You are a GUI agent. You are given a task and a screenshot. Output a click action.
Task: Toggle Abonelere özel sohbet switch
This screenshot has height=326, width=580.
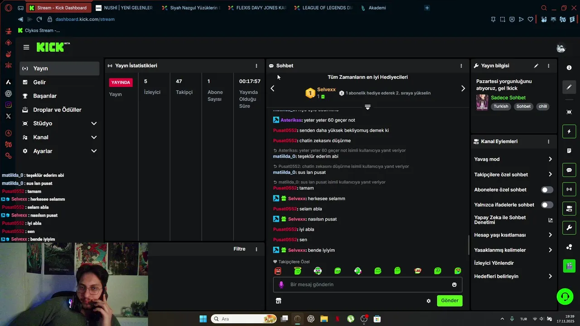pyautogui.click(x=547, y=190)
